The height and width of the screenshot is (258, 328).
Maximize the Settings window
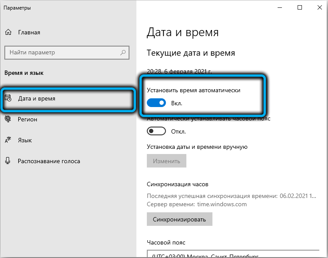coord(300,7)
